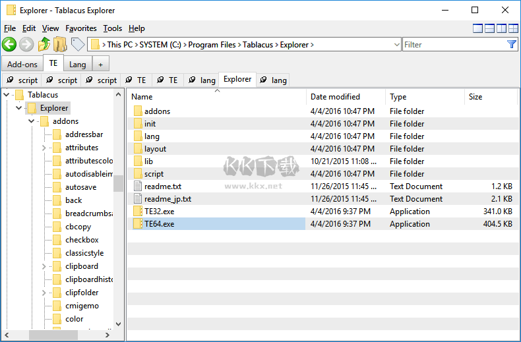Select the readme_jp.txt file
Viewport: 521px width, 342px height.
point(168,199)
